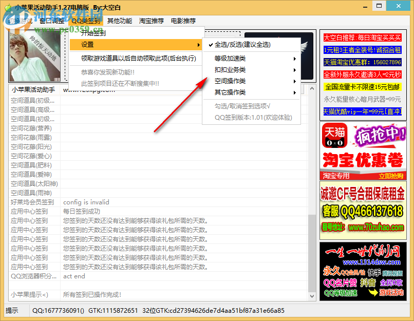Select the 好莱坞会员签到 row

(158, 202)
